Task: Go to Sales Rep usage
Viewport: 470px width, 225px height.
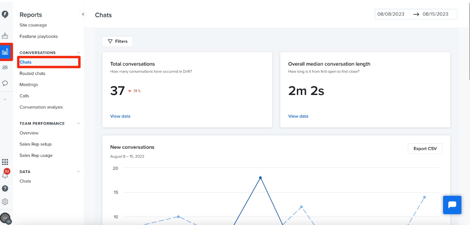Action: click(36, 156)
